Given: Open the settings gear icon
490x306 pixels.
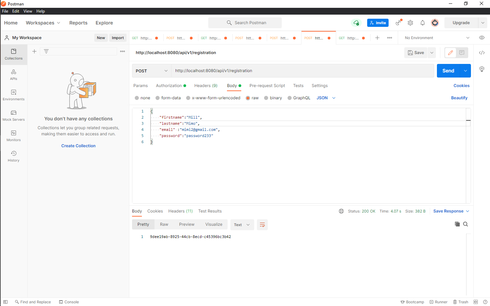Looking at the screenshot, I should click(410, 23).
